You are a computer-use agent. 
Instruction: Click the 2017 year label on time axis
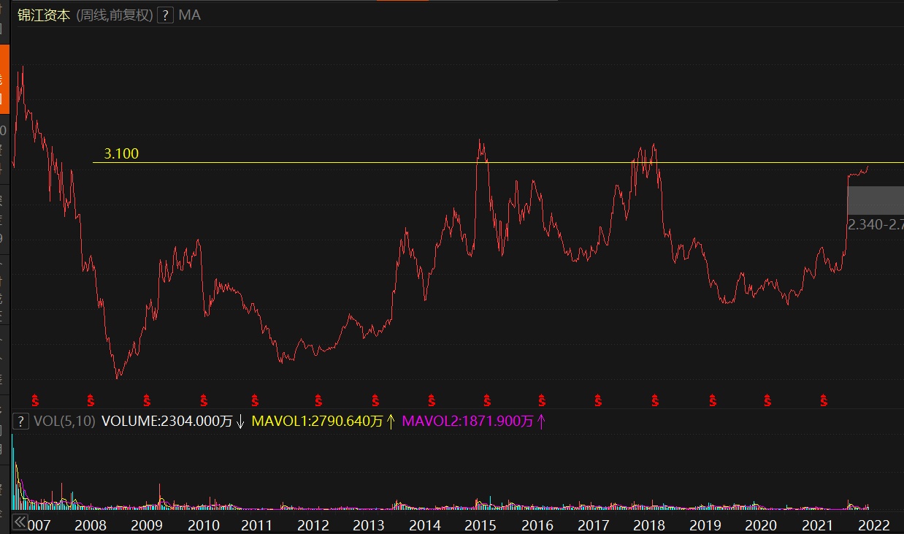(x=593, y=525)
